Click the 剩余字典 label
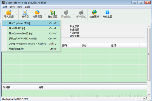Viewport: 152px width, 101px height. point(75,26)
